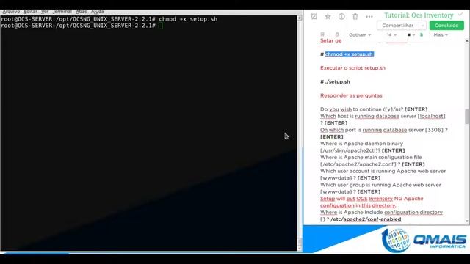Viewport: 470px width, 264px height.
Task: Open the Terminal menu
Action: 62,12
